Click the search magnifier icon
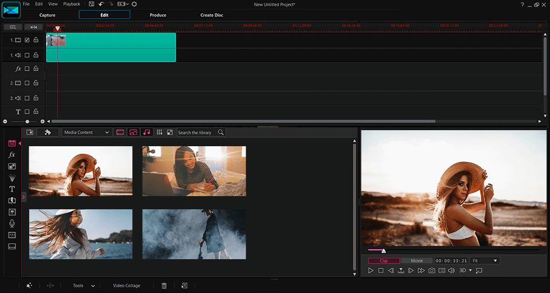 (x=221, y=132)
